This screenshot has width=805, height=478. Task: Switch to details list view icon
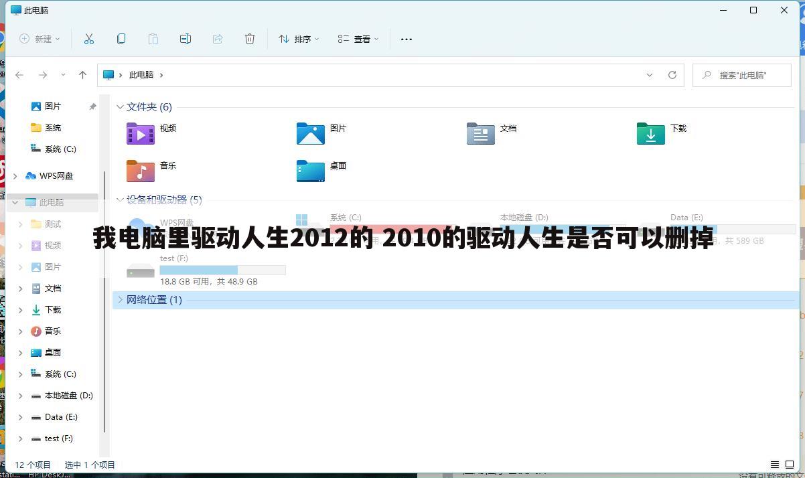coord(775,465)
